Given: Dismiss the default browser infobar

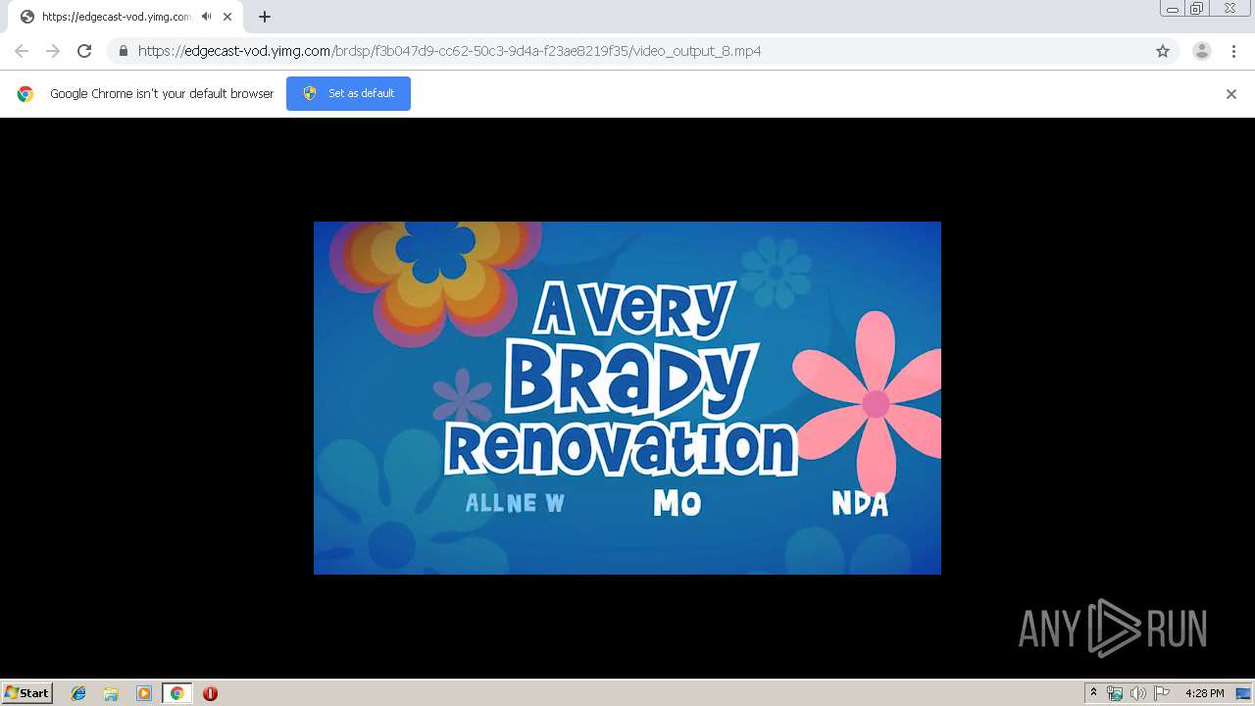Looking at the screenshot, I should [x=1231, y=94].
